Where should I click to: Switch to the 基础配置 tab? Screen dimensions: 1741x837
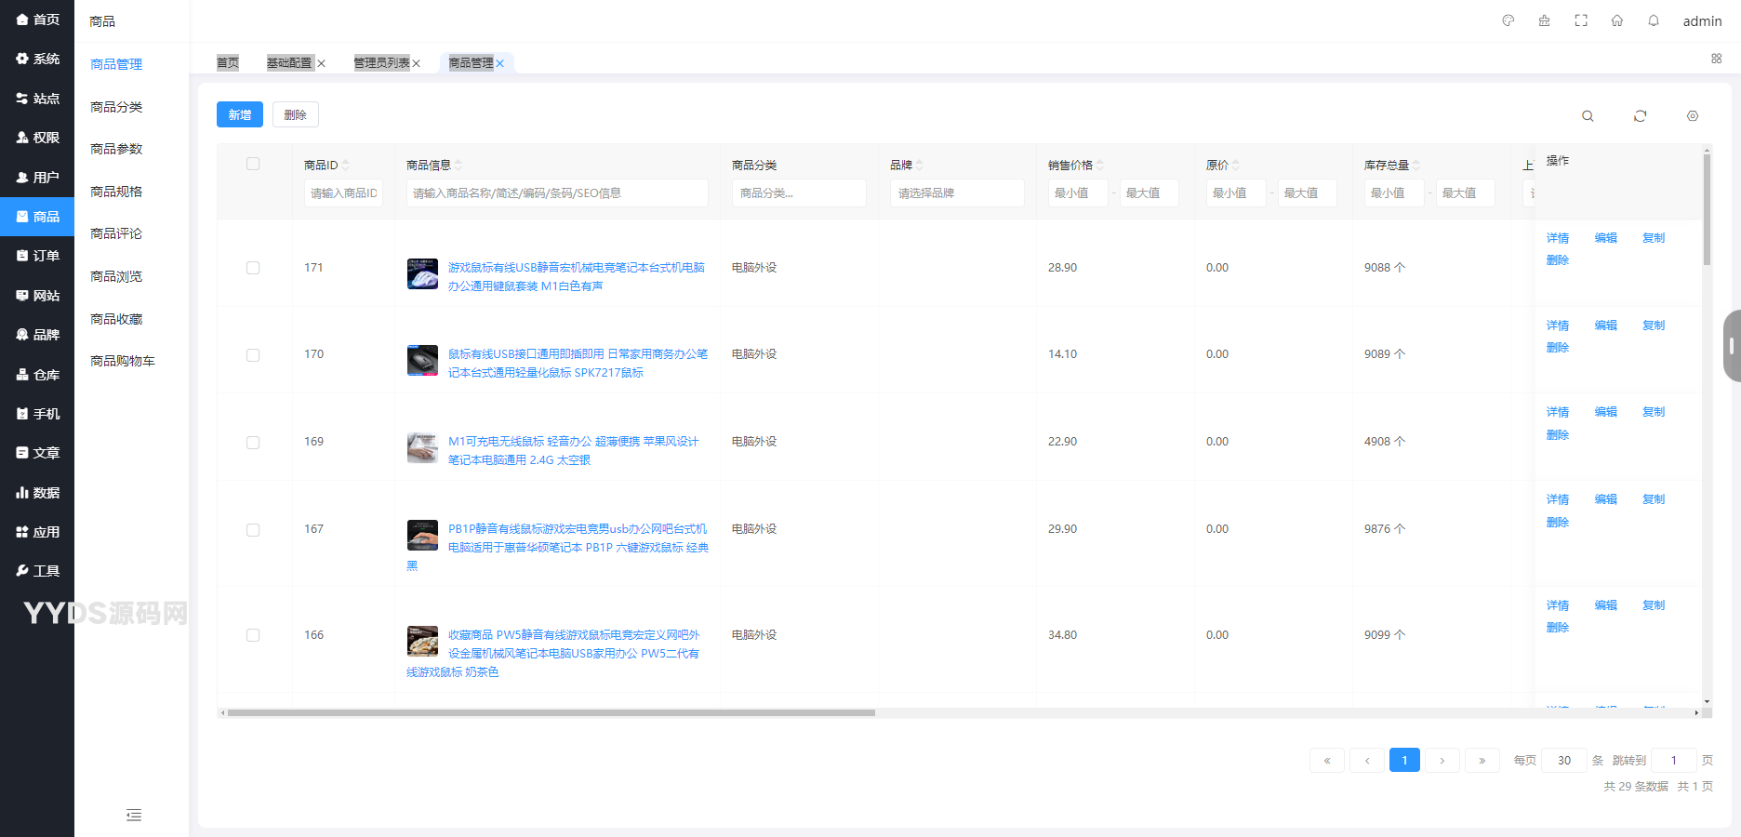click(x=289, y=63)
